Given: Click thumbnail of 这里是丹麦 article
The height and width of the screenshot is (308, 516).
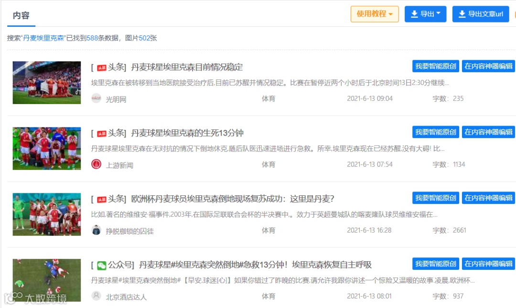Looking at the screenshot, I should [x=47, y=214].
